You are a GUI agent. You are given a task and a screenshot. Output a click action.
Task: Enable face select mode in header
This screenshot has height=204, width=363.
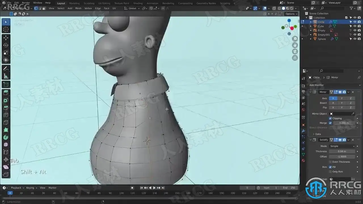pos(44,8)
